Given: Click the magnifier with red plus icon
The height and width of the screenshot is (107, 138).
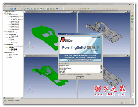Looking at the screenshot, I should (x=32, y=9).
